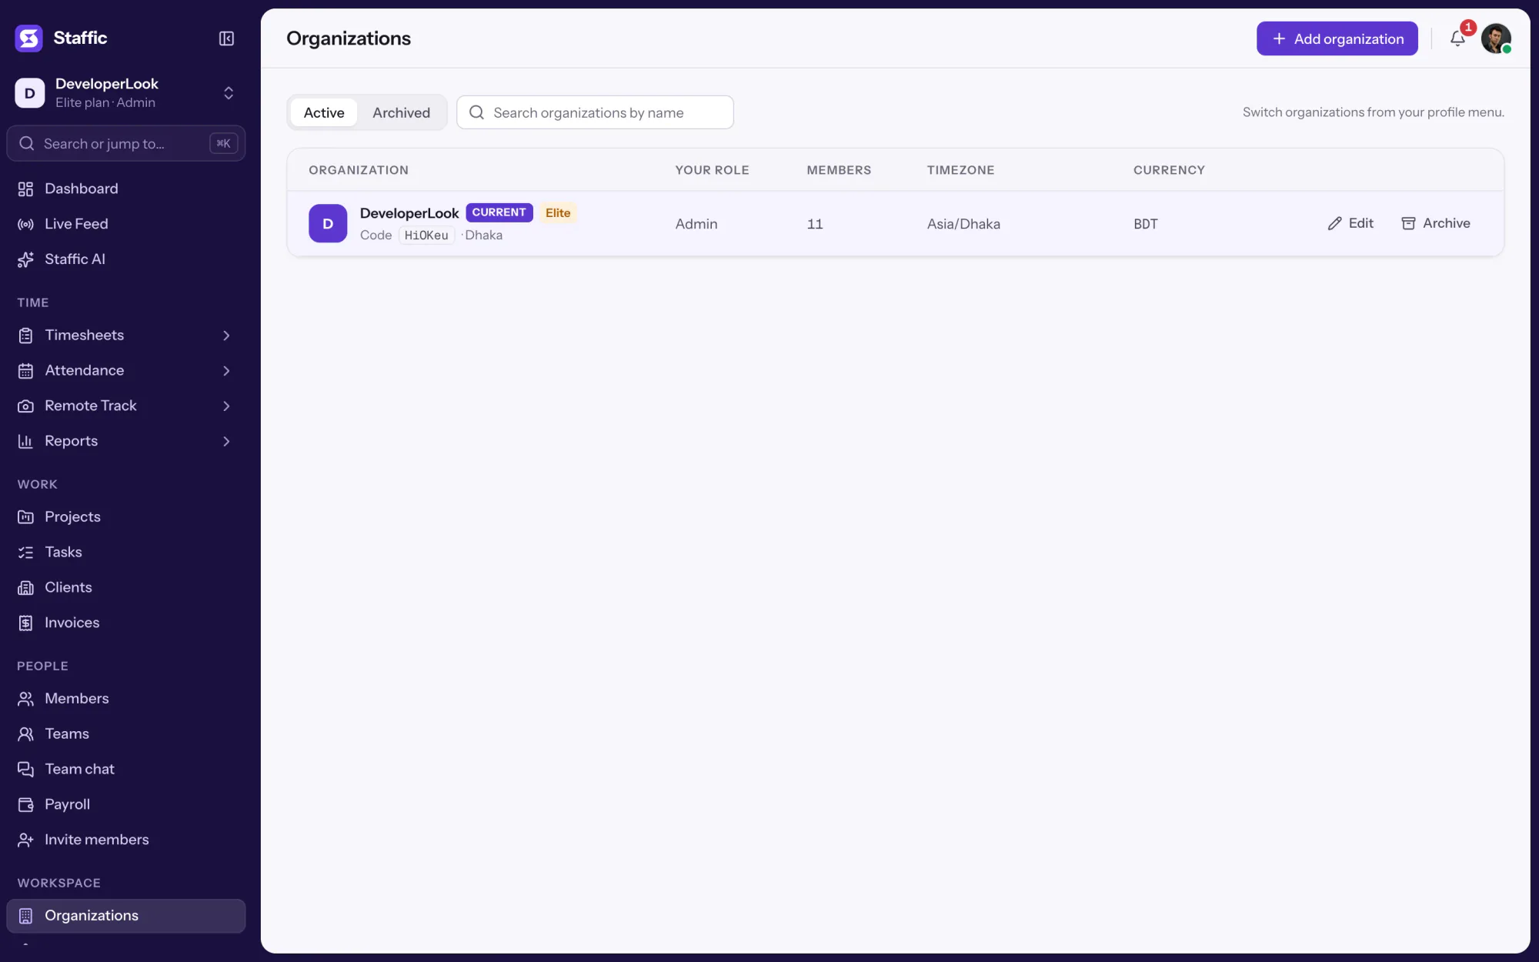
Task: Click the Staffic AI sparkle icon
Action: point(25,260)
